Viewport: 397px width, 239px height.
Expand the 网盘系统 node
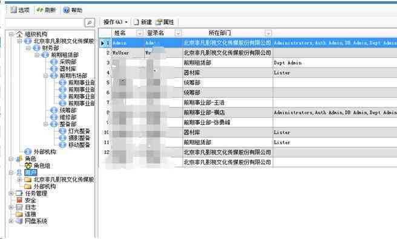(x=11, y=221)
